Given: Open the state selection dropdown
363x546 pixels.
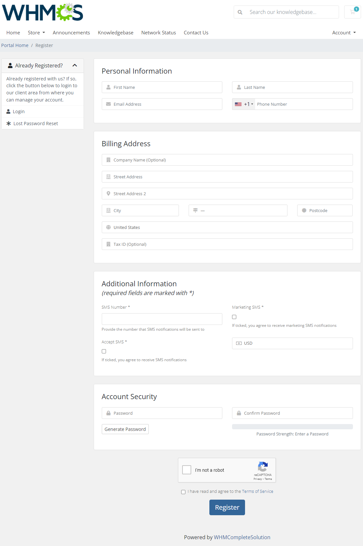Looking at the screenshot, I should point(238,210).
